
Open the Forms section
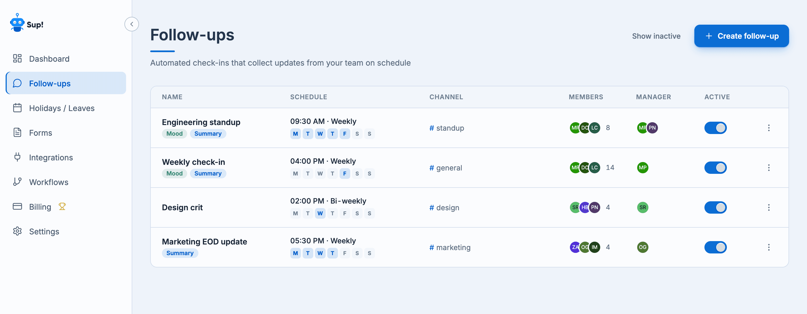[66, 133]
